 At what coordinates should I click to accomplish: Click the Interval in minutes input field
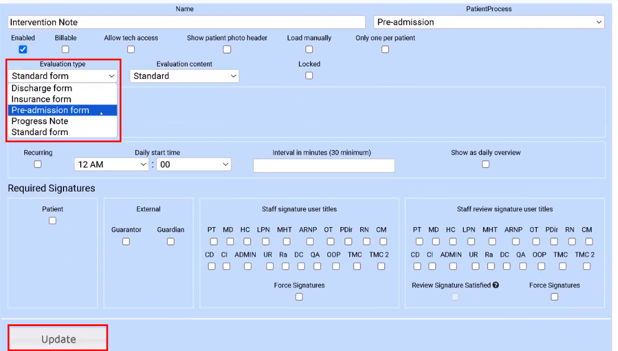pos(324,165)
